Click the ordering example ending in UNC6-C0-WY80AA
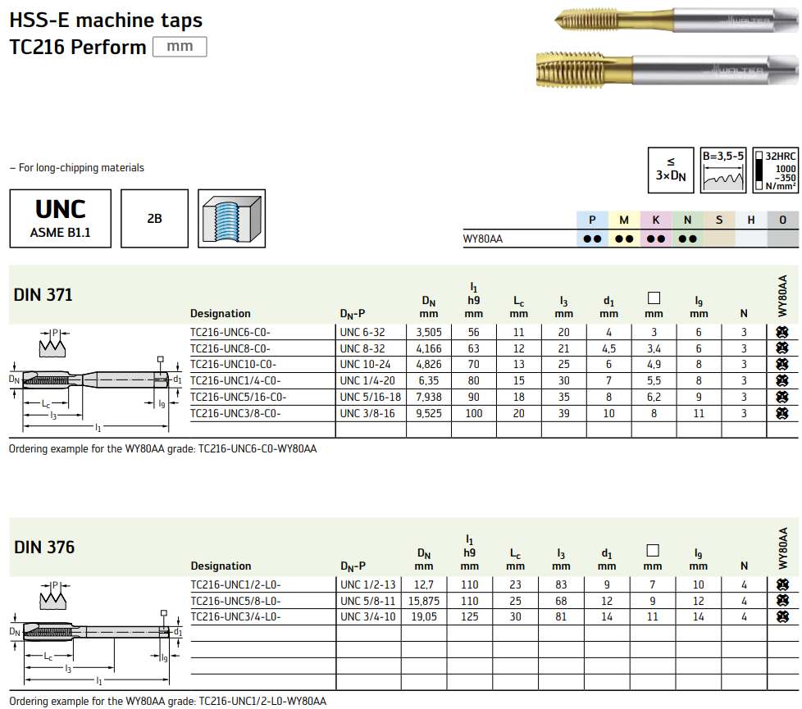This screenshot has width=802, height=709. pos(162,449)
